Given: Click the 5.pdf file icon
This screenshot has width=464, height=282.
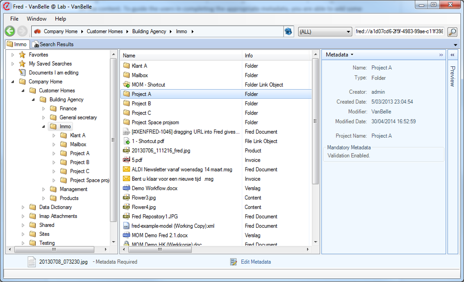Looking at the screenshot, I should [x=126, y=160].
